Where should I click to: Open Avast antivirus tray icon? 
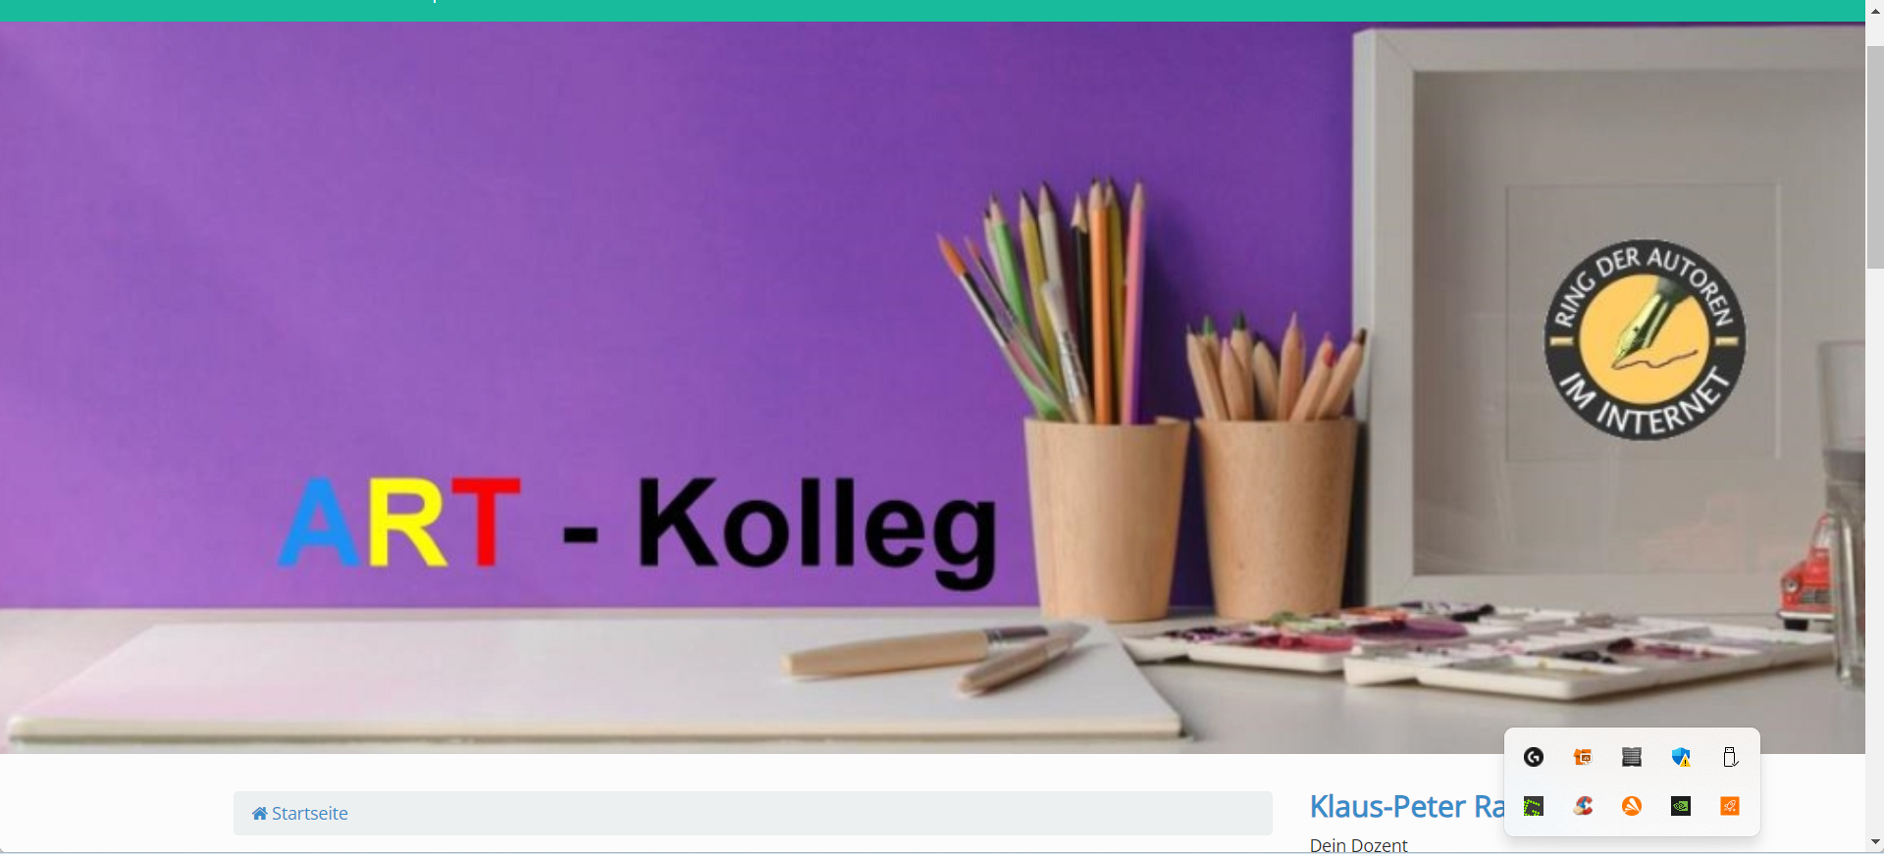tap(1632, 806)
